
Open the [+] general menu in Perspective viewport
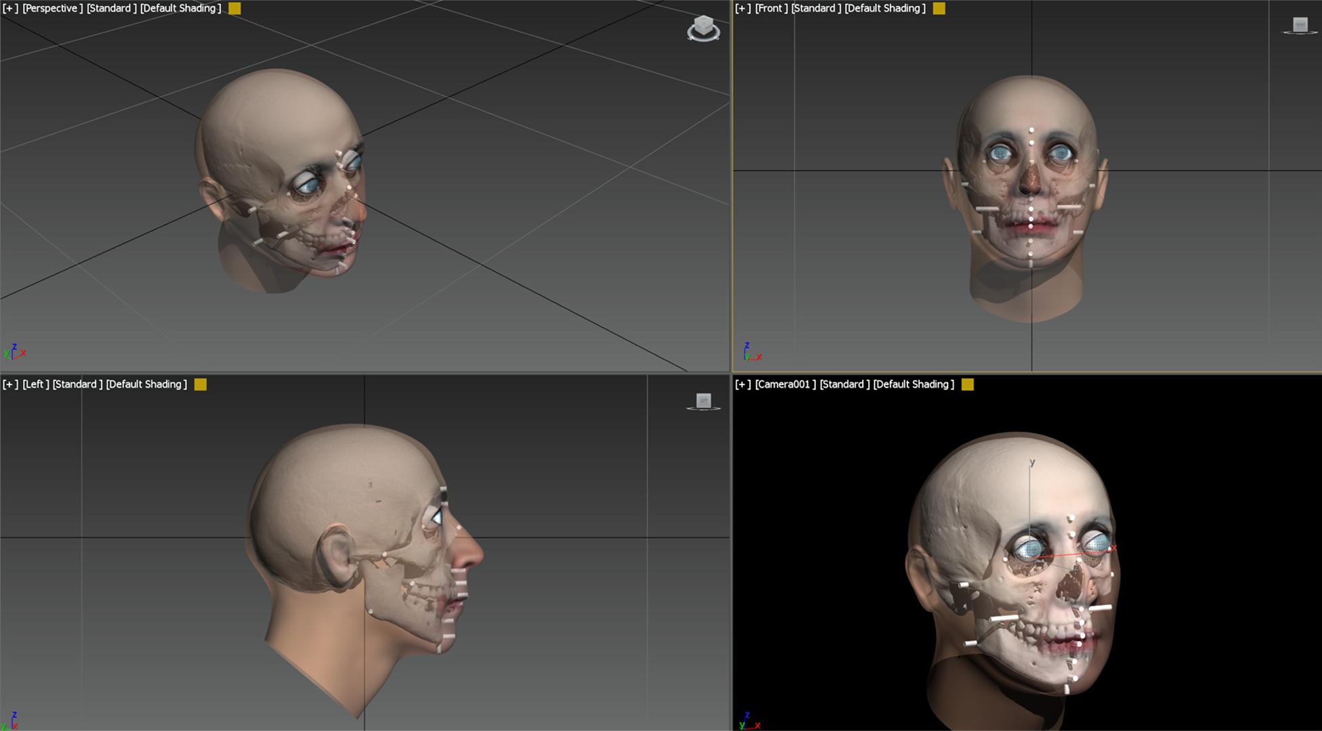[x=10, y=9]
